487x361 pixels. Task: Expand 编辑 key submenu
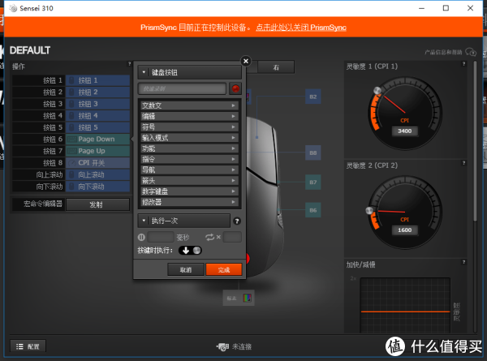coord(189,116)
